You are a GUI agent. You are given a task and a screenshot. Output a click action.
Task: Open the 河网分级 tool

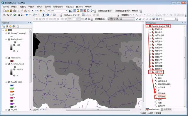tap(161, 96)
